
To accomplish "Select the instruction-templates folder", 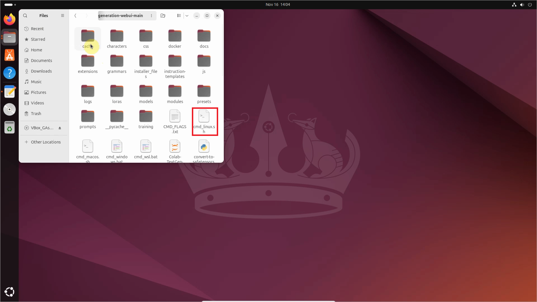I will tap(175, 66).
